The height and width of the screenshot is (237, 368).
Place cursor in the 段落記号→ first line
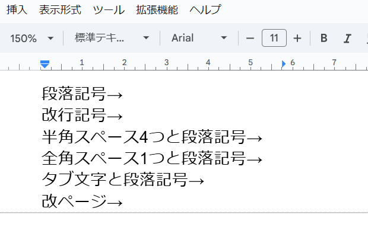[x=82, y=94]
